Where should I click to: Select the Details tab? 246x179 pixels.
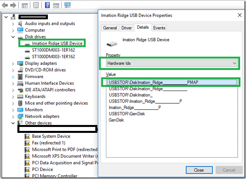[143, 27]
